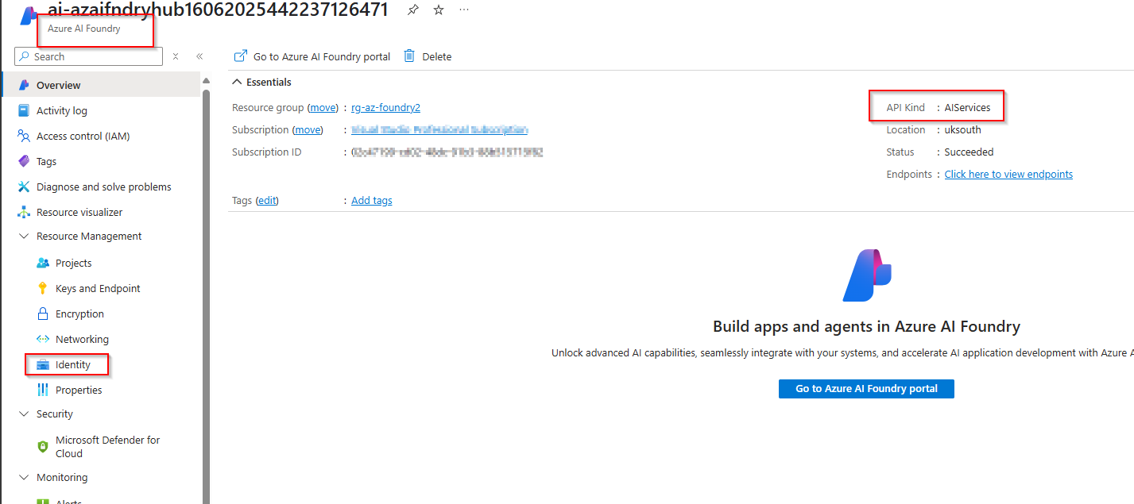The height and width of the screenshot is (504, 1134).
Task: Open the rg-az-foundry2 resource group link
Action: [385, 107]
